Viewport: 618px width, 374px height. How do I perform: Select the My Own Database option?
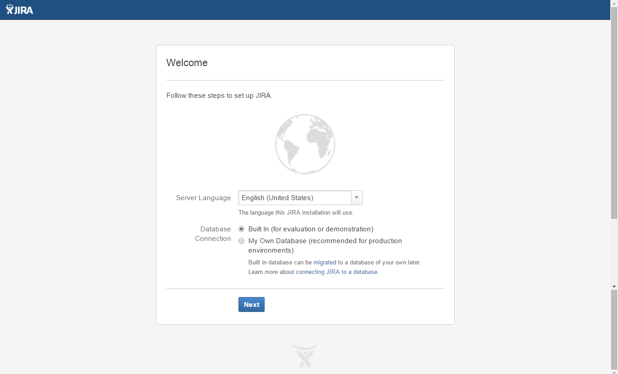click(242, 241)
